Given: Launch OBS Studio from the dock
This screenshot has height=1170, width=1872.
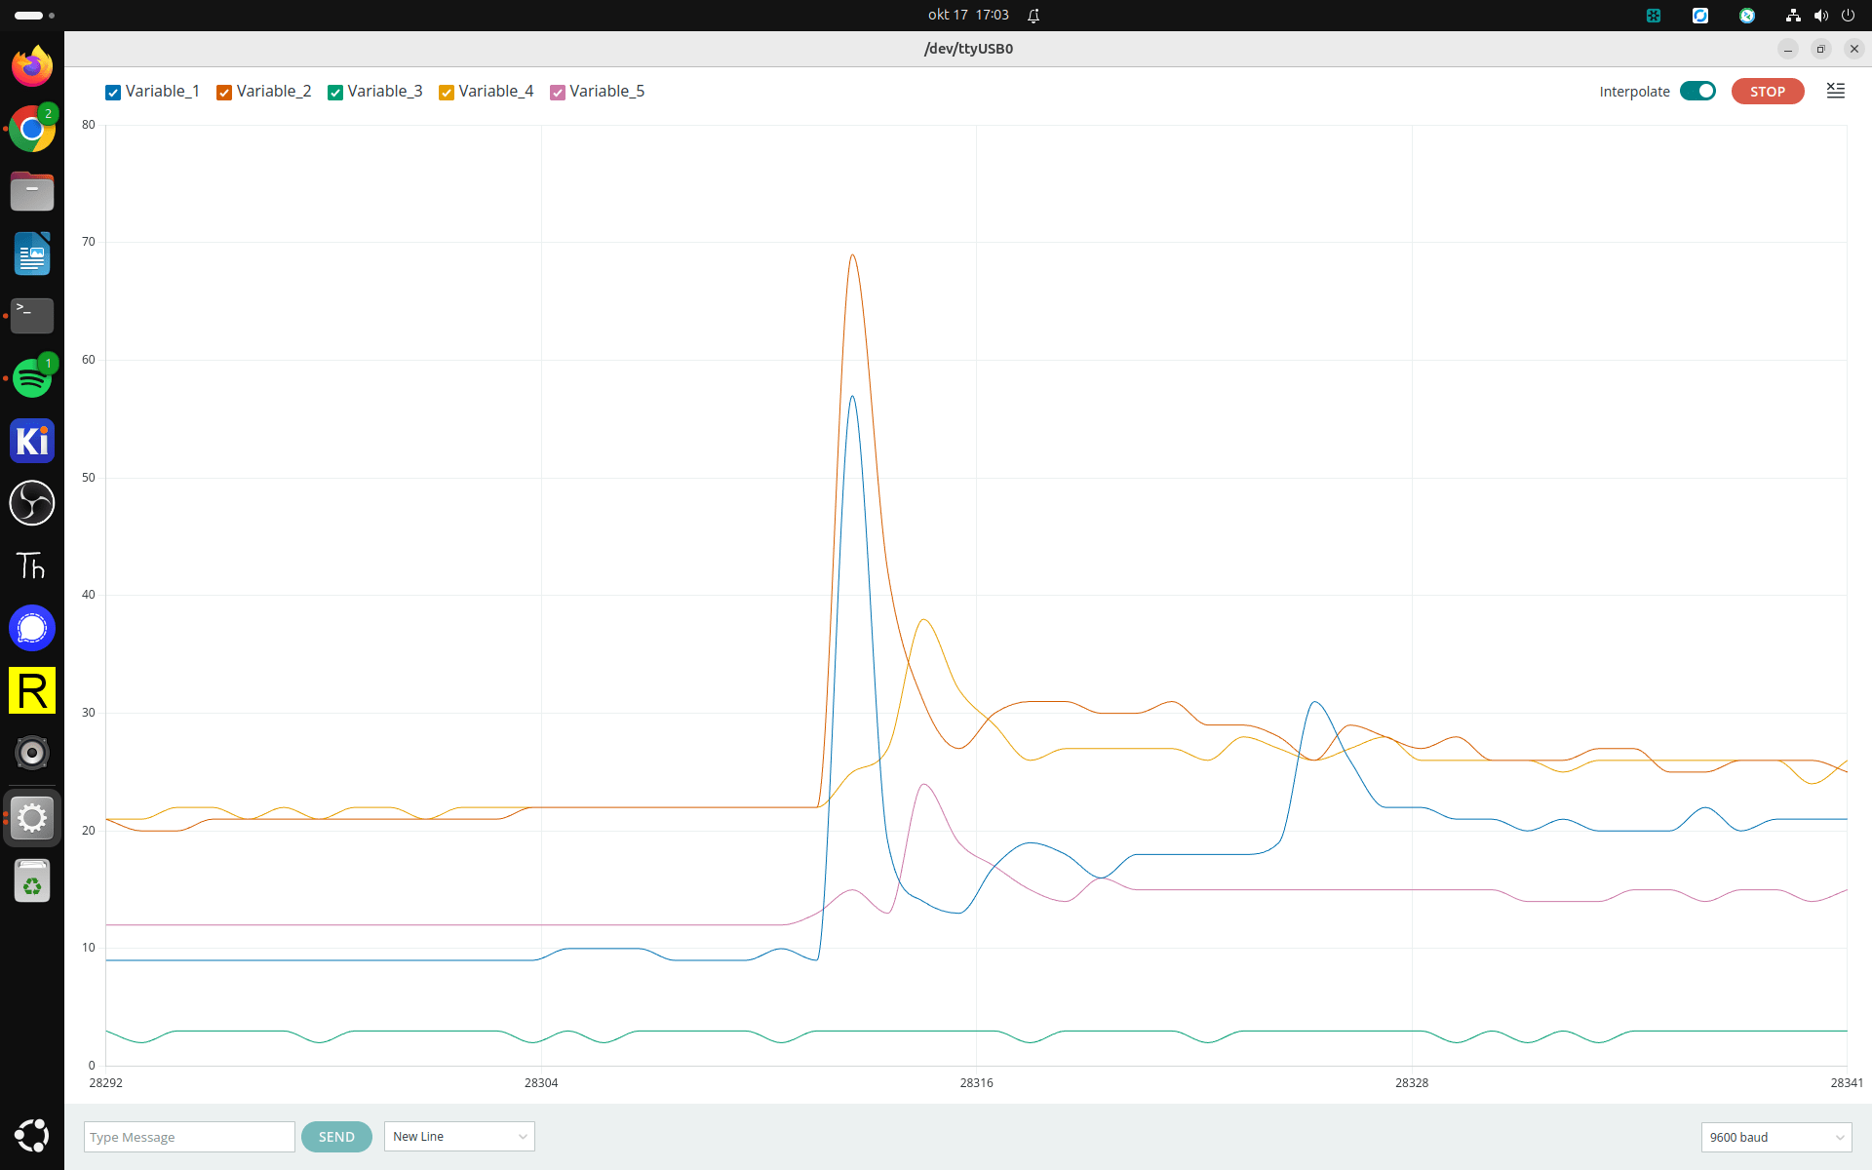Looking at the screenshot, I should click(x=32, y=503).
